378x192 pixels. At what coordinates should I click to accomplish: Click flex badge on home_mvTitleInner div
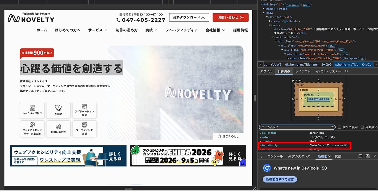[345, 54]
